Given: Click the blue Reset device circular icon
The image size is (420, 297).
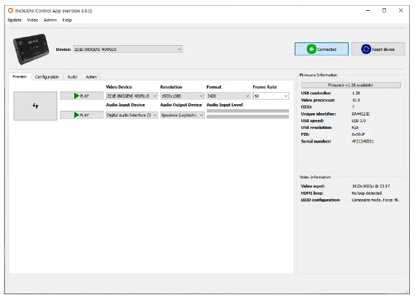Looking at the screenshot, I should click(x=366, y=49).
